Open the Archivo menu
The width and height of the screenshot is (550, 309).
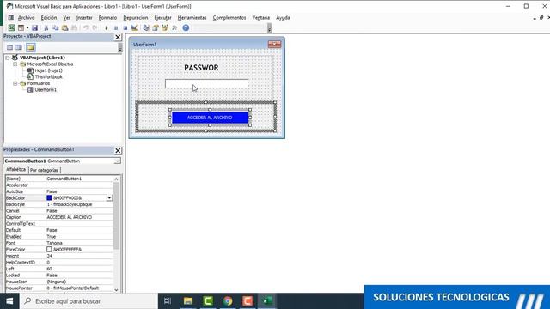point(27,17)
